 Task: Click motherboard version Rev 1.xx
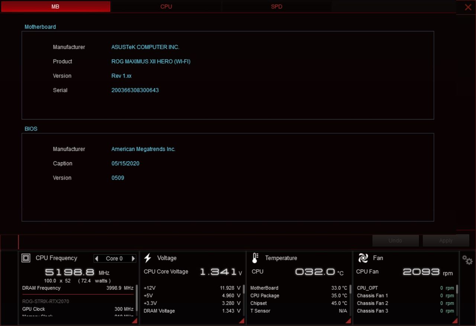[122, 76]
